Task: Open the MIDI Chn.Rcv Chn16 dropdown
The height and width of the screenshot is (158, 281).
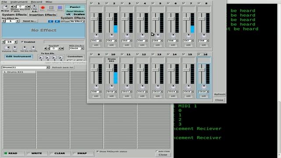Action: click(77, 48)
